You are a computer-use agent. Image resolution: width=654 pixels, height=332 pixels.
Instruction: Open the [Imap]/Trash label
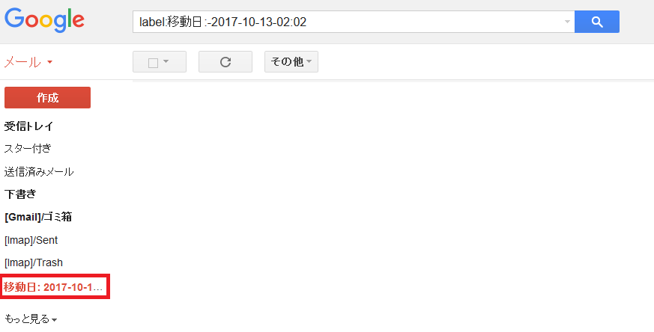tap(34, 263)
